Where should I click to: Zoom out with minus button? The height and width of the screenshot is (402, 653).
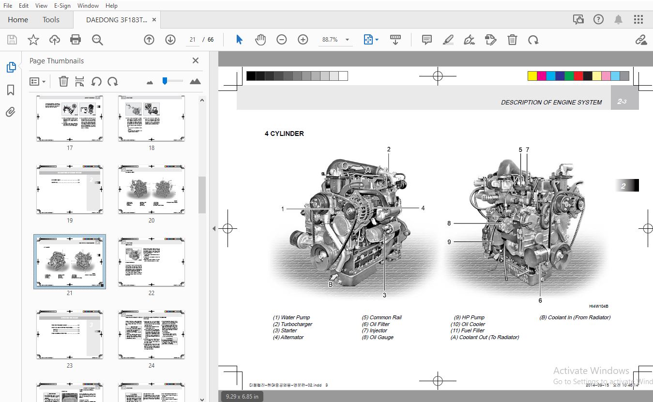(x=282, y=40)
